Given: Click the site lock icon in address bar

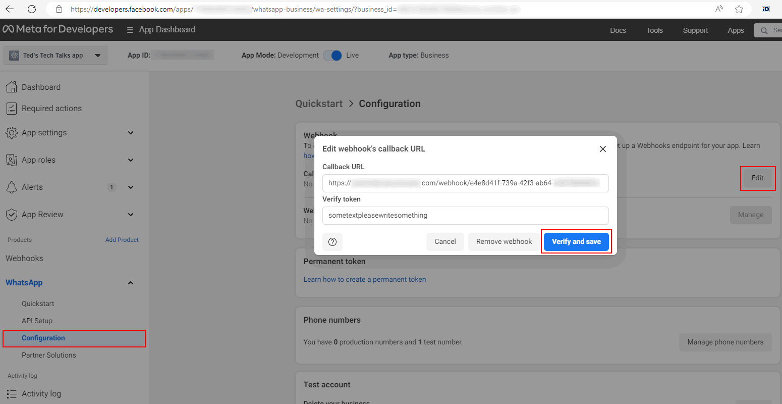Looking at the screenshot, I should (x=59, y=9).
